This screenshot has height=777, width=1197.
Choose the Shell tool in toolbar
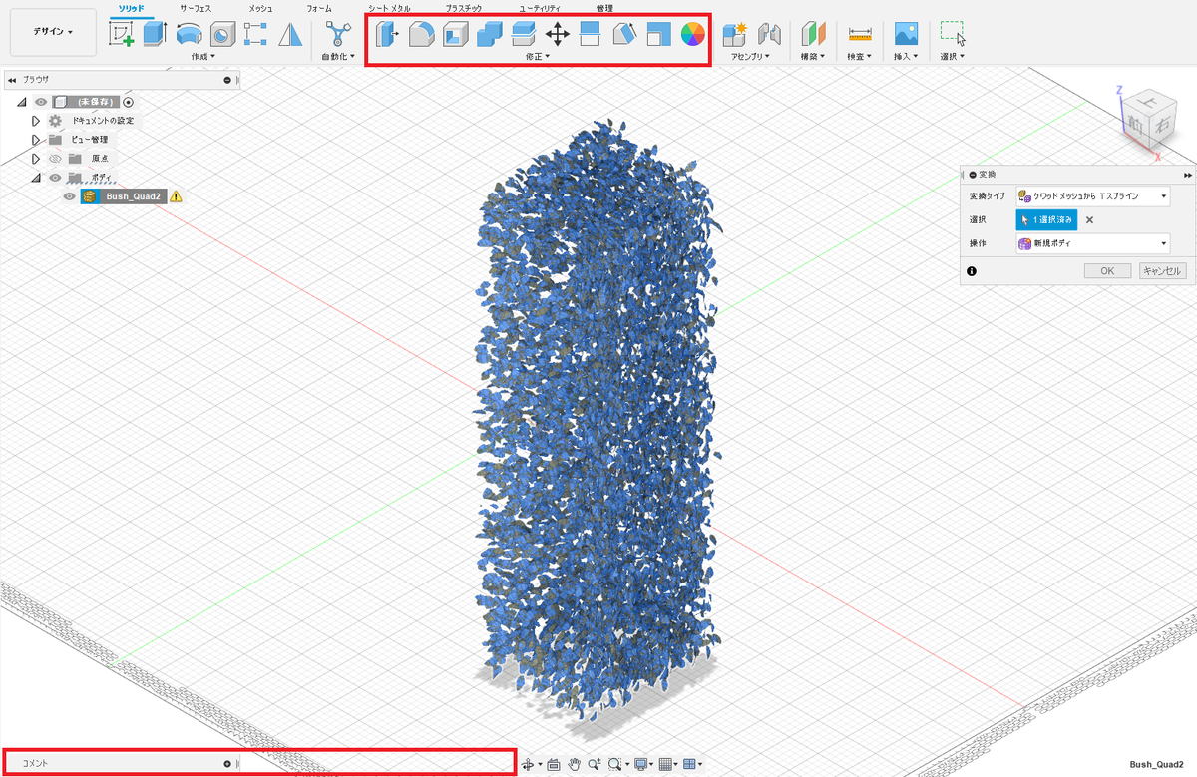455,36
